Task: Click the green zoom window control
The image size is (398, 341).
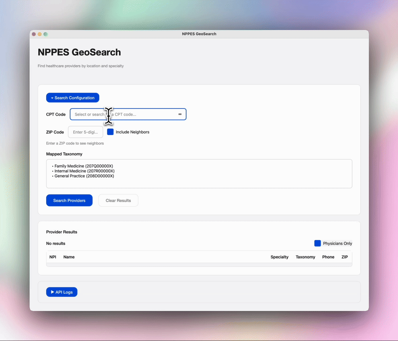Action: pyautogui.click(x=45, y=34)
